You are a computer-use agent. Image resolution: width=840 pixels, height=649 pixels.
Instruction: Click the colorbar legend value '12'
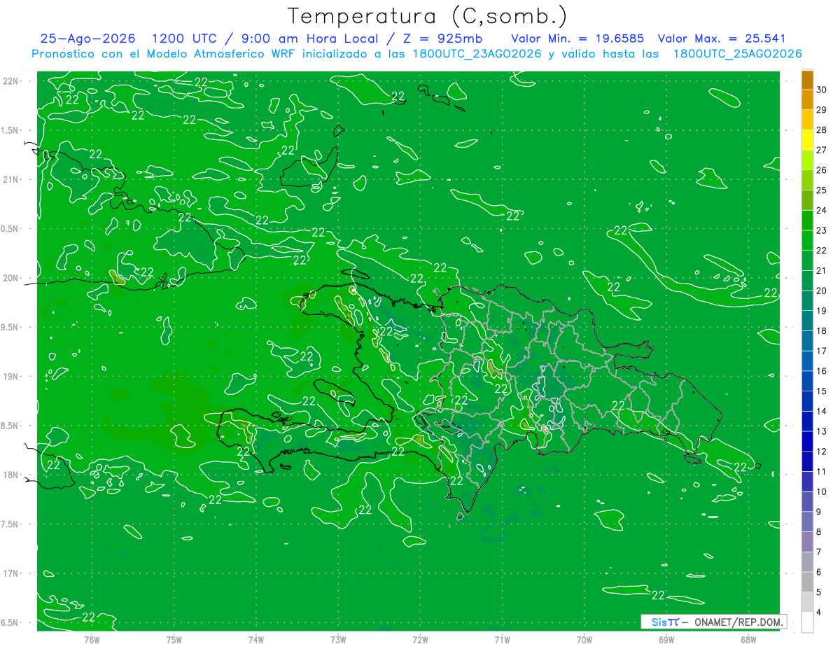(x=822, y=452)
